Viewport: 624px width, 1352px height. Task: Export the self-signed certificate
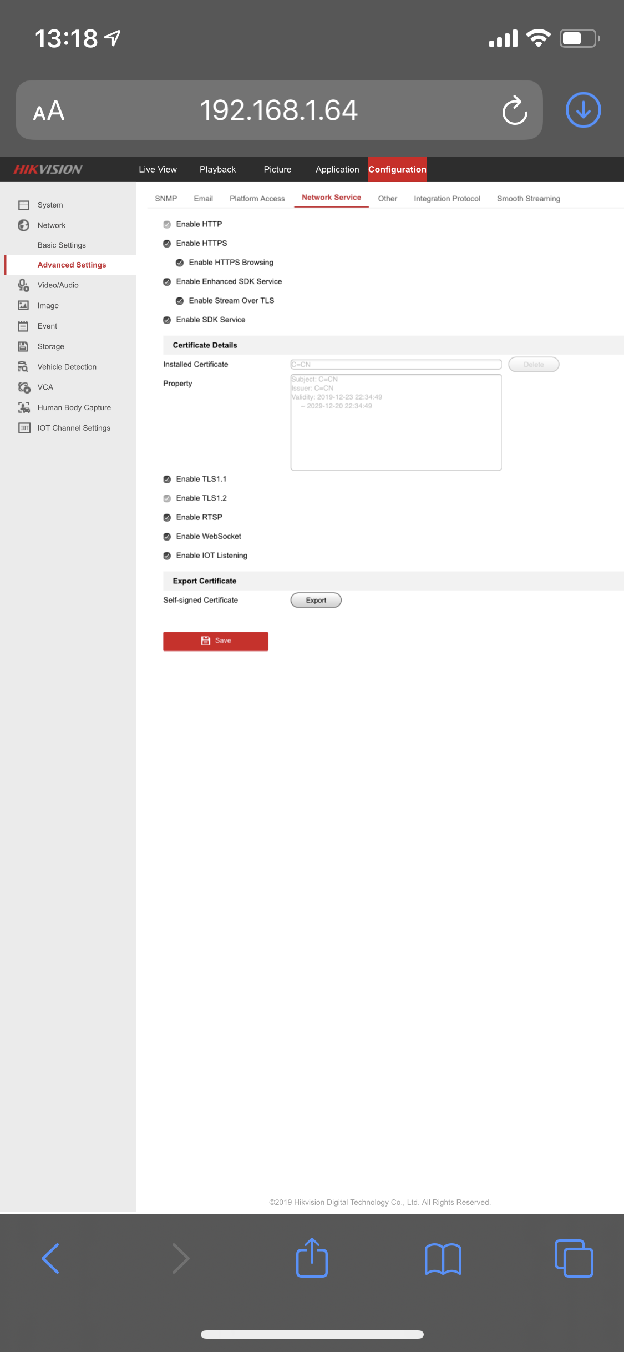[316, 601]
